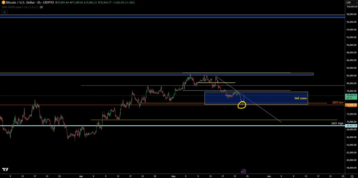Viewport: 358px width, 178px height.
Task: Click the high value H77,289.83
Action: [x=76, y=2]
